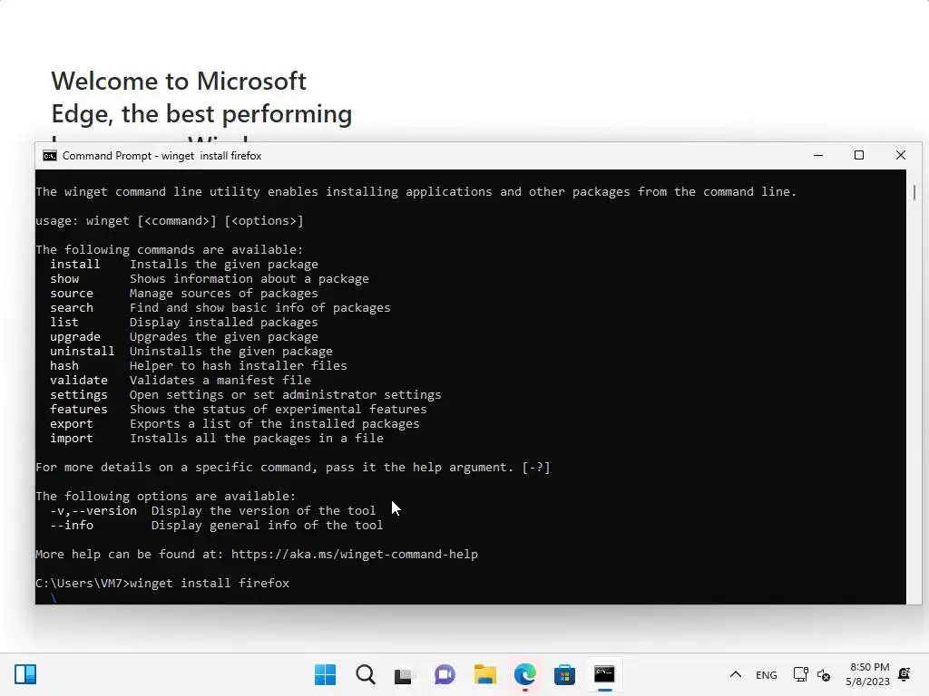
Task: Click the '-v,--version' option line
Action: pyautogui.click(x=212, y=511)
